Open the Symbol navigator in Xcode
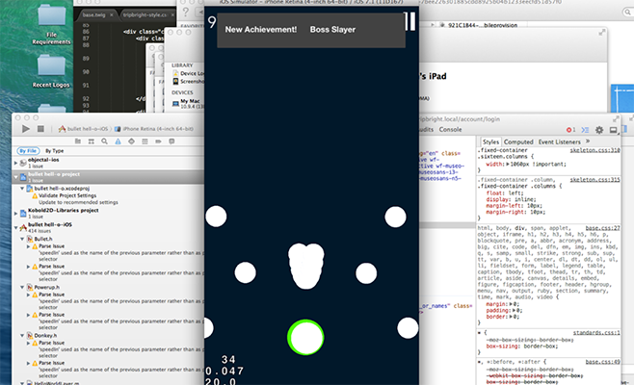 91,141
